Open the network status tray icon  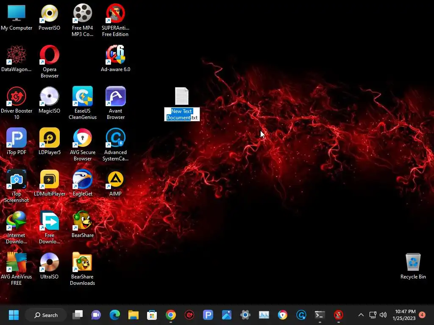[x=373, y=315]
